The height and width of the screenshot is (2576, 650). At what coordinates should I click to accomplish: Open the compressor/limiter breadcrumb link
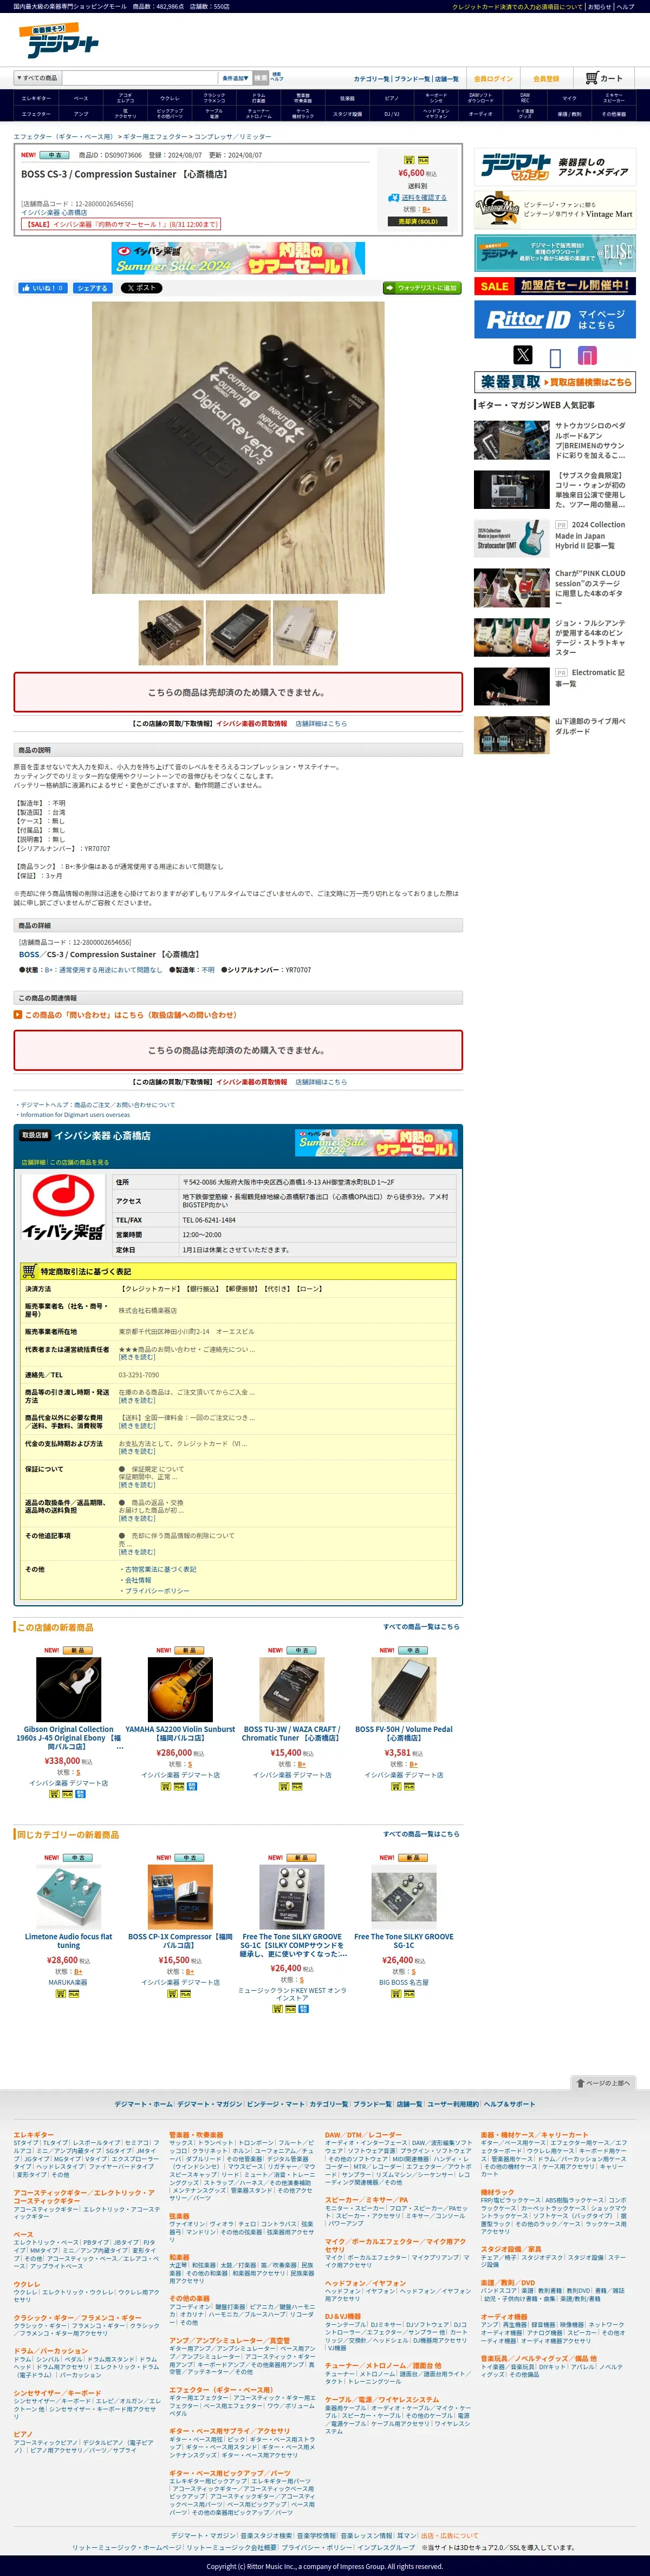[233, 136]
